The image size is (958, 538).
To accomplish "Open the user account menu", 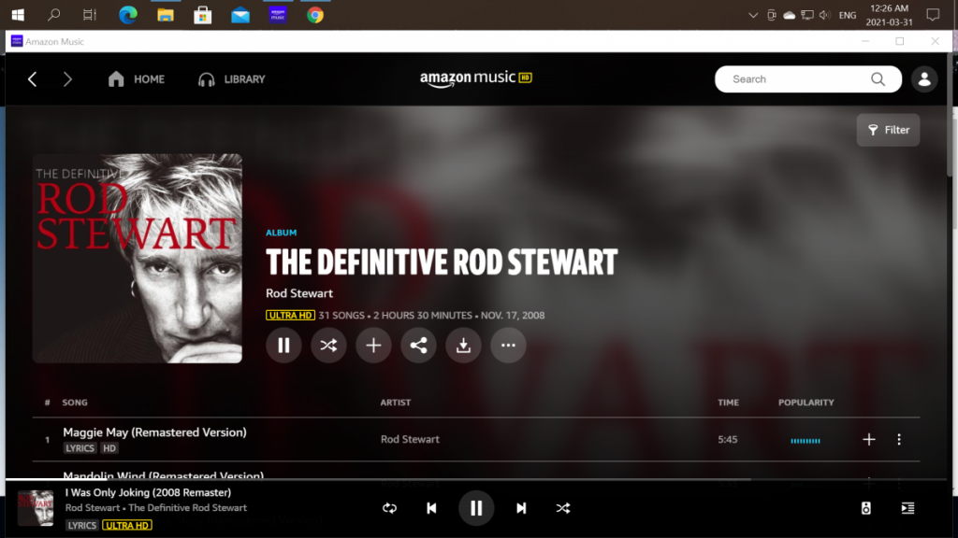I will (924, 79).
